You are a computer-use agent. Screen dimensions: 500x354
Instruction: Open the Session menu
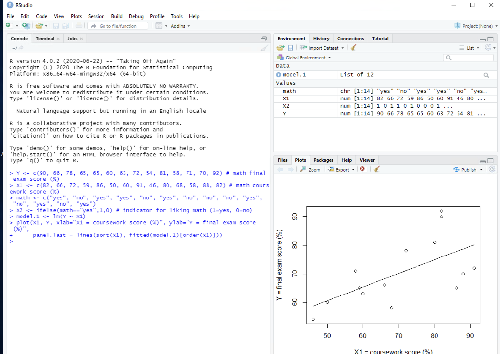tap(96, 16)
